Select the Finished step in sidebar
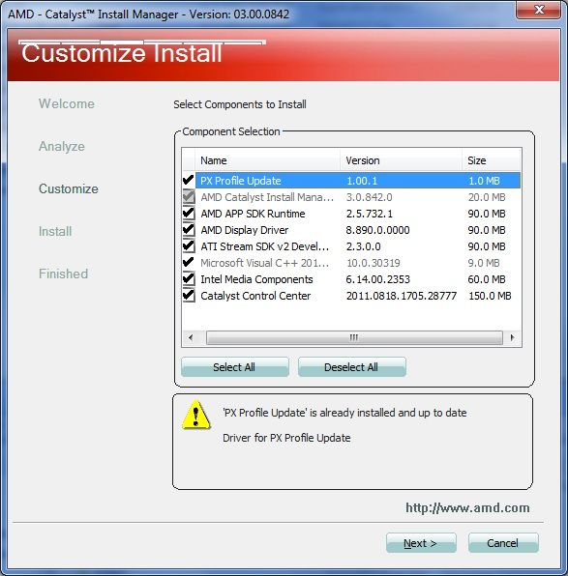The image size is (568, 576). (63, 274)
